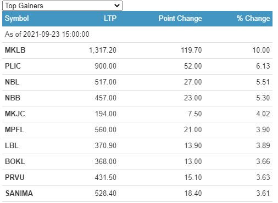Viewport: 278px width, 203px height.
Task: Select SANIMA's 18.40 point change cell
Action: coord(193,193)
